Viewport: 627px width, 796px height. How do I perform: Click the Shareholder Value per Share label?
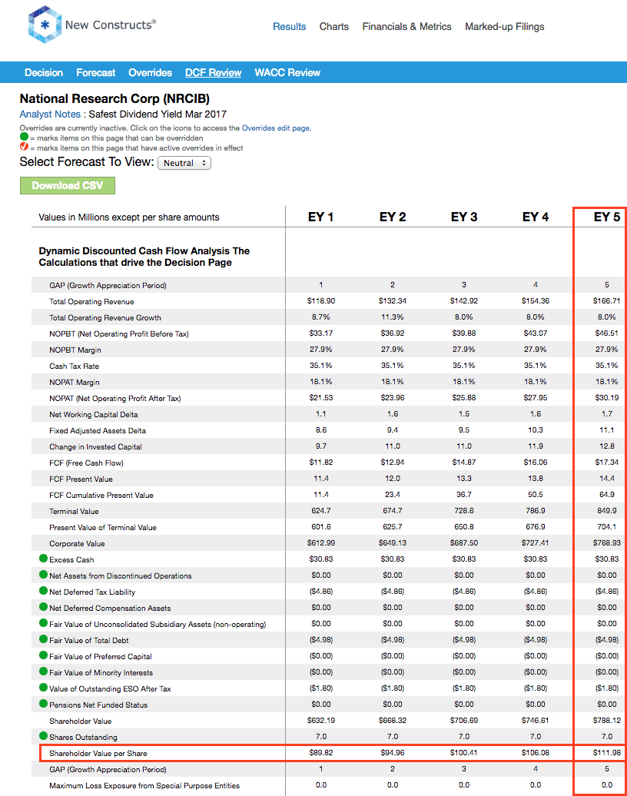[x=98, y=753]
